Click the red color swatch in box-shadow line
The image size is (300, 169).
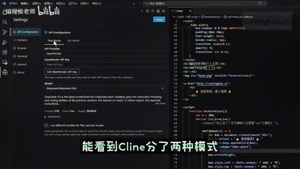(x=231, y=28)
